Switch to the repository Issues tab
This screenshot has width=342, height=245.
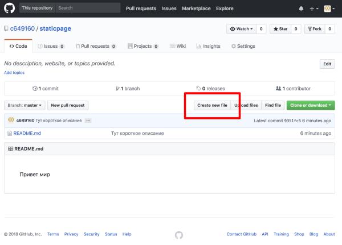pos(51,46)
